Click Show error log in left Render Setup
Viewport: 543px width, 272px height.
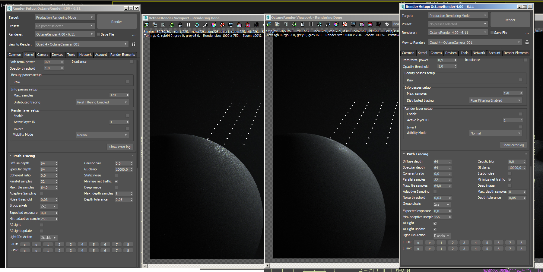pos(120,147)
